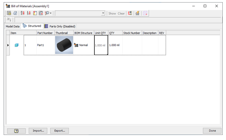Open the Parts Only (Disabled) tab
Viewport: 226px width, 140px height.
pos(60,26)
